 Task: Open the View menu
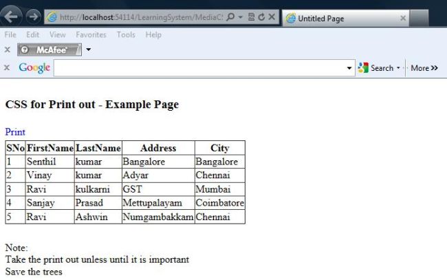click(57, 35)
